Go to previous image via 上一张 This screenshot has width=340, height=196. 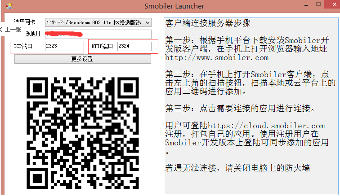click(x=11, y=30)
